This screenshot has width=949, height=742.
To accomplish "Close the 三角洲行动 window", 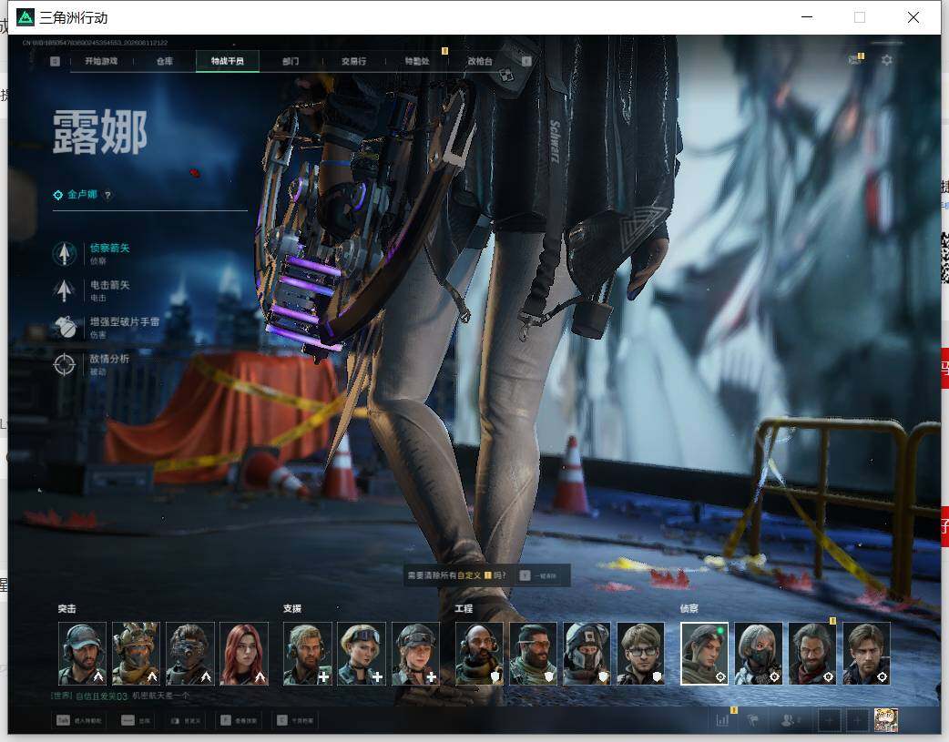I will coord(913,17).
